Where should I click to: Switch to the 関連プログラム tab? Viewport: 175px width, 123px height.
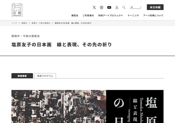tap(45, 76)
